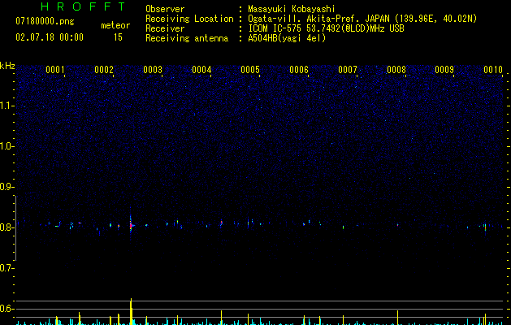Click the ICOM IC-575 receiver text
This screenshot has height=325, width=511.
click(x=326, y=28)
